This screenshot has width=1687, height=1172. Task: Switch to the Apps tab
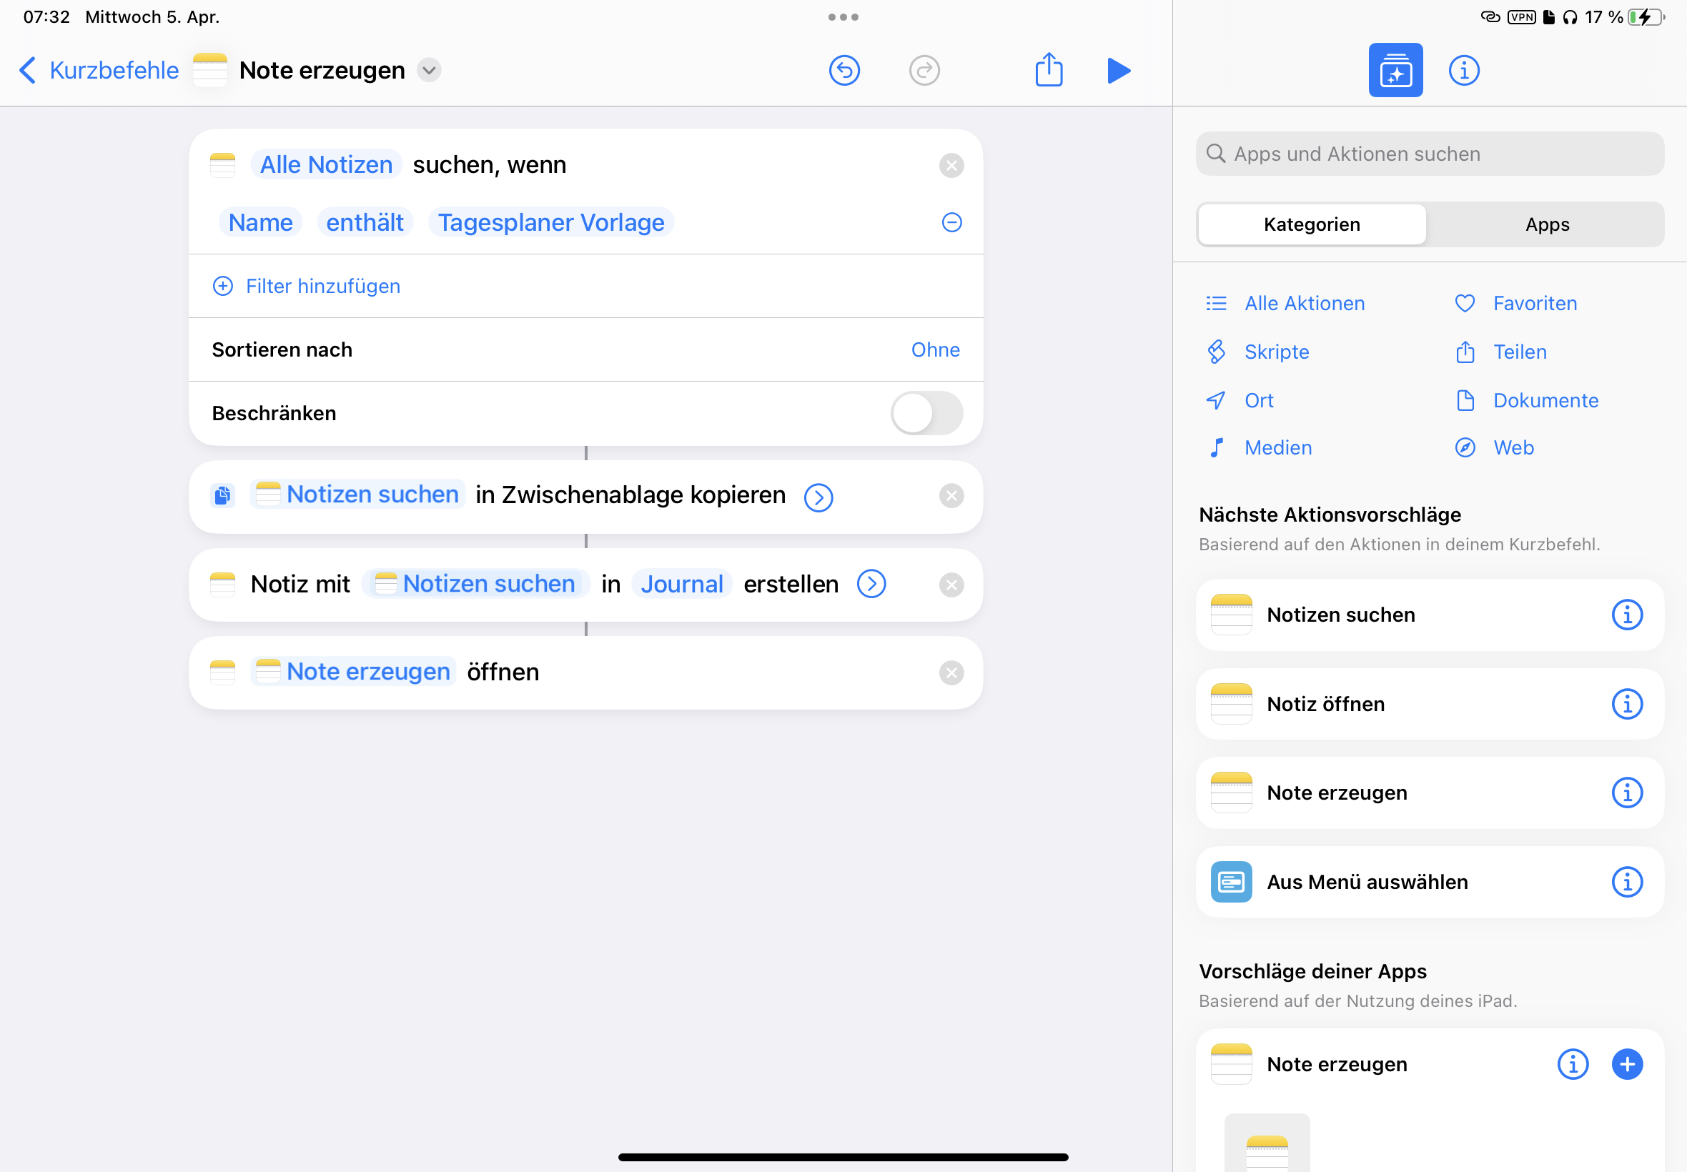1547,224
